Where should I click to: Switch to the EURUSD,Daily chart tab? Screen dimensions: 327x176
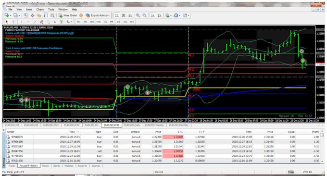pos(132,125)
